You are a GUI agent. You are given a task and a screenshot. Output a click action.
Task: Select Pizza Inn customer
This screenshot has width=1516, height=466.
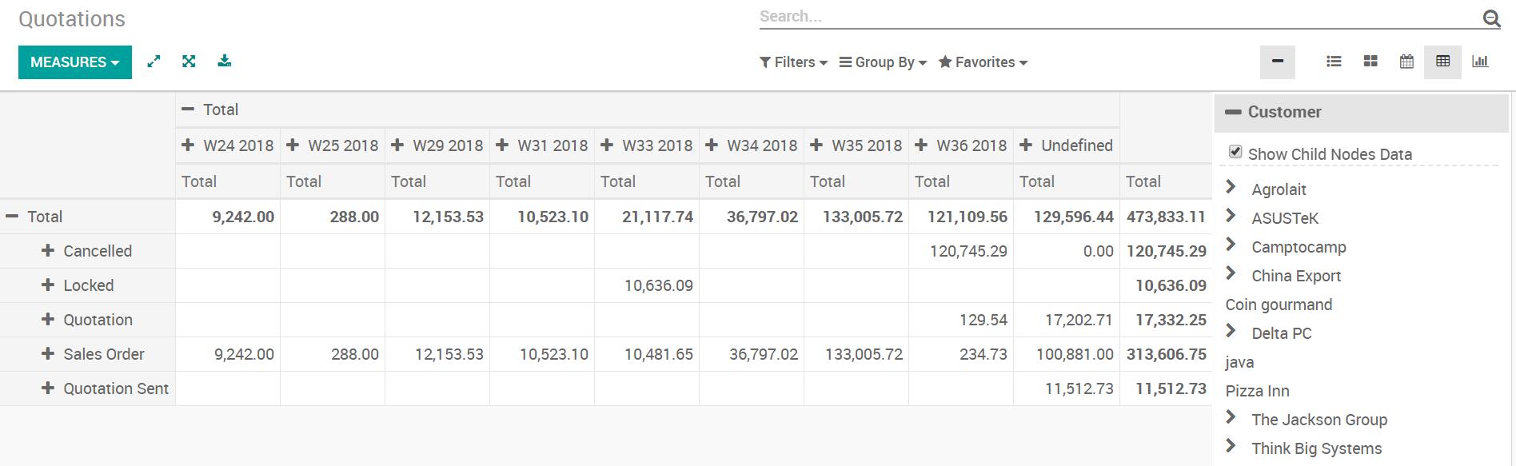pyautogui.click(x=1257, y=391)
